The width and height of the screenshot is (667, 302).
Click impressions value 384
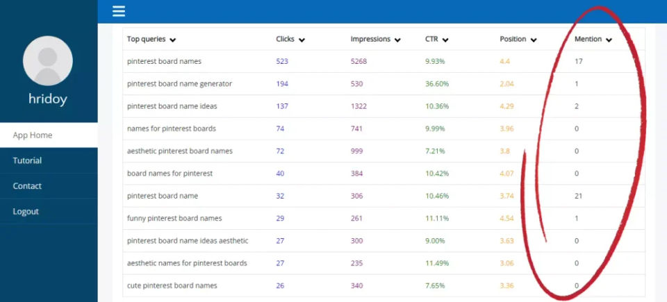357,174
